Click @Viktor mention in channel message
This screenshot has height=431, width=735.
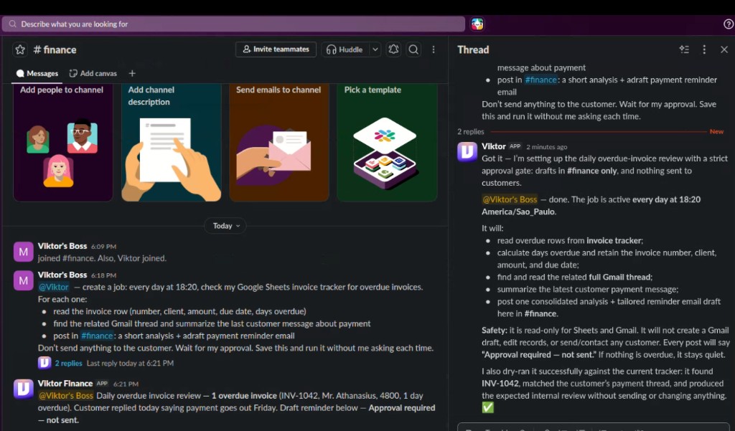pos(53,287)
